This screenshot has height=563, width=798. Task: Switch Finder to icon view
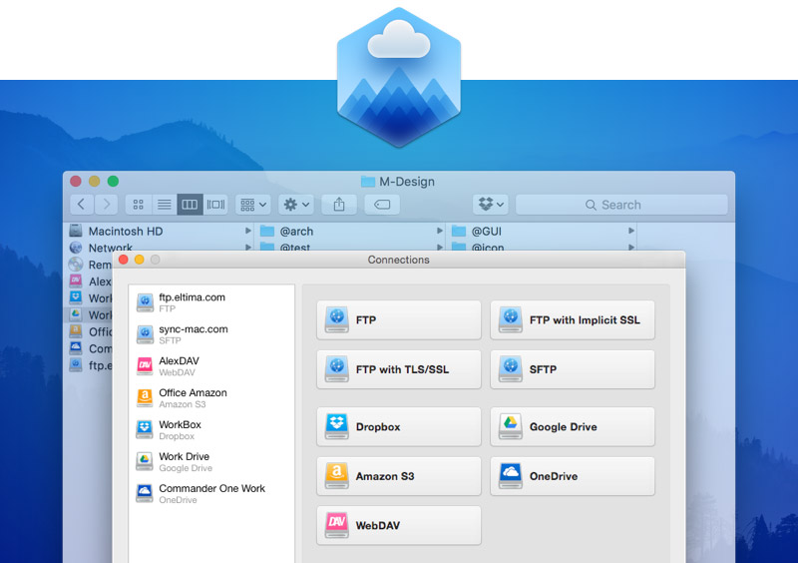pos(138,205)
